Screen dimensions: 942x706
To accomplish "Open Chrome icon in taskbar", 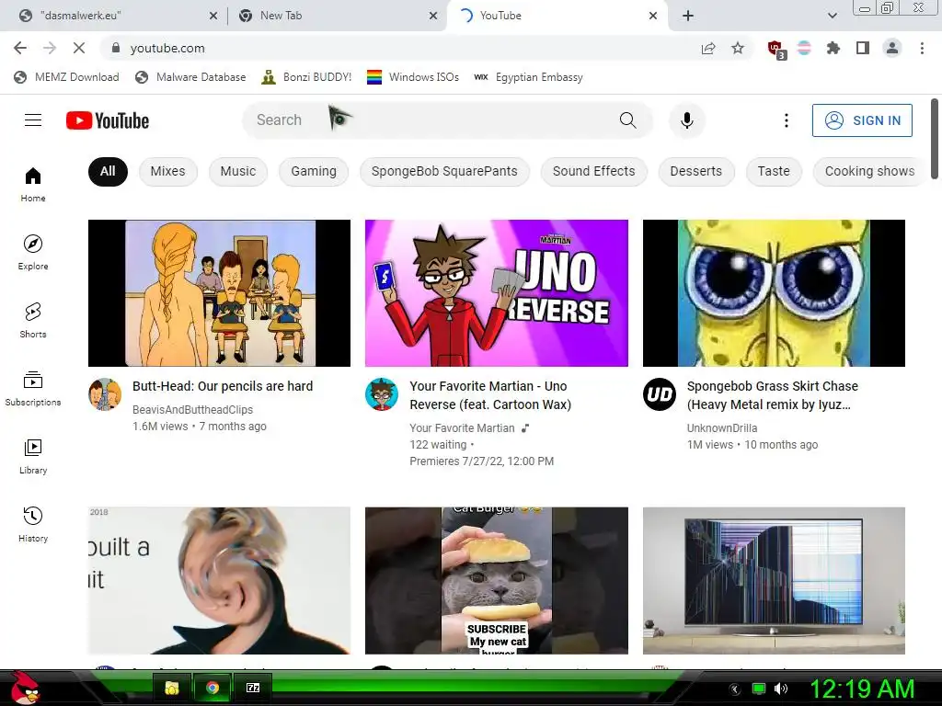I will point(213,688).
